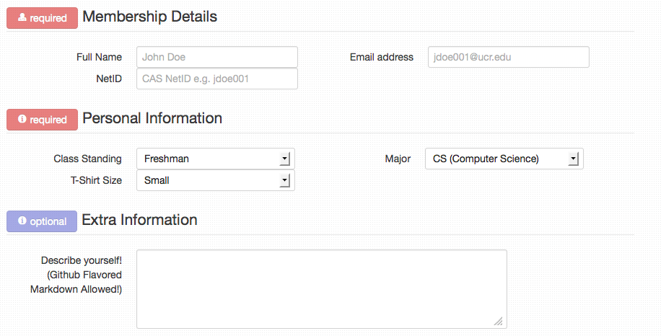Focus the Full Name input field
This screenshot has height=336, width=661.
217,57
